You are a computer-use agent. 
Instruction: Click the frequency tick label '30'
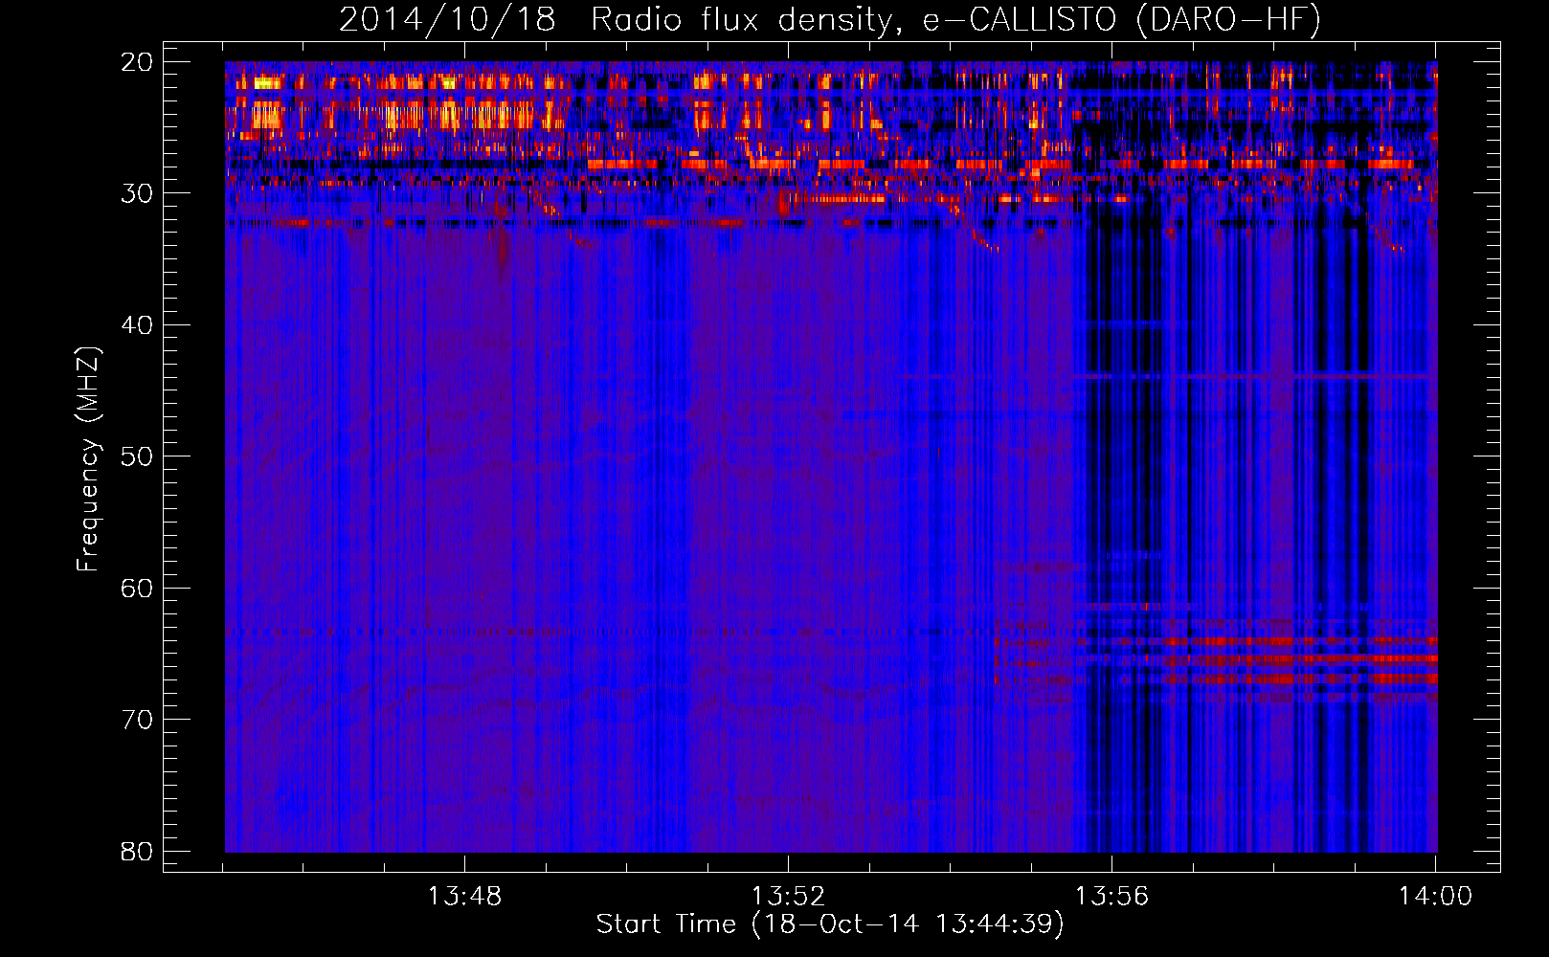pos(137,193)
